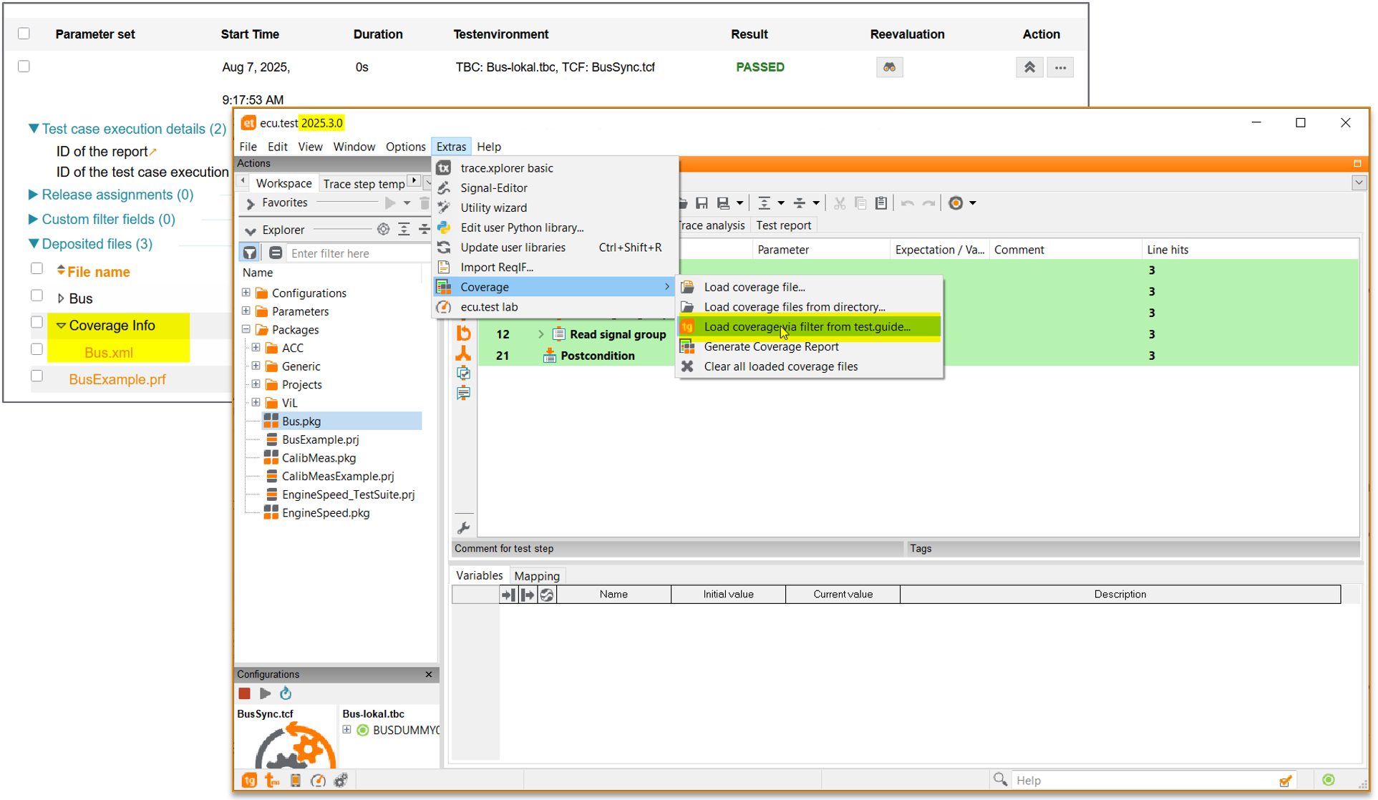Screen dimensions: 1378x800
Task: Expand Release assignments section
Action: 33,195
